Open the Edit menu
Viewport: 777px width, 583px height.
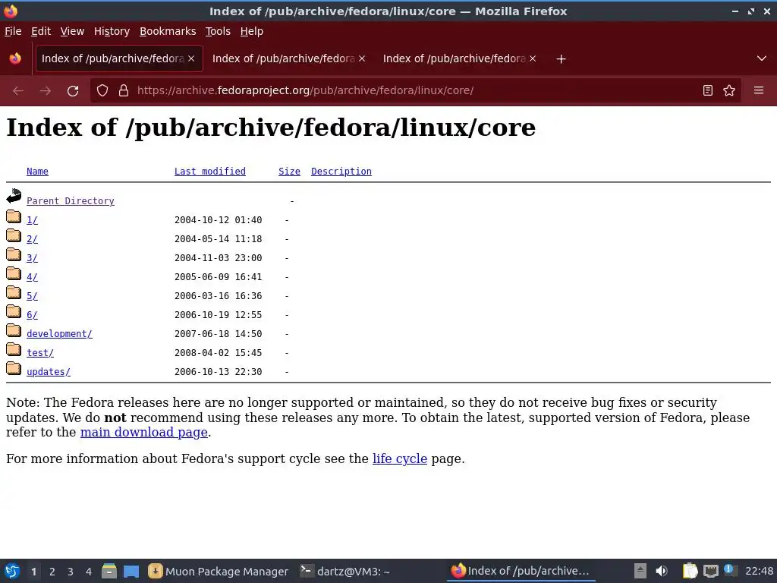pos(41,31)
